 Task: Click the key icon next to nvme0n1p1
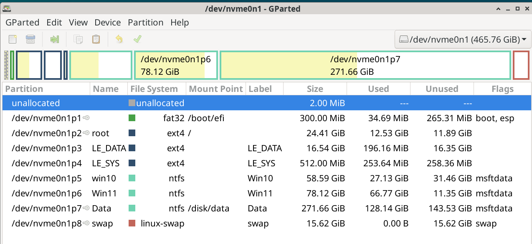(86, 118)
